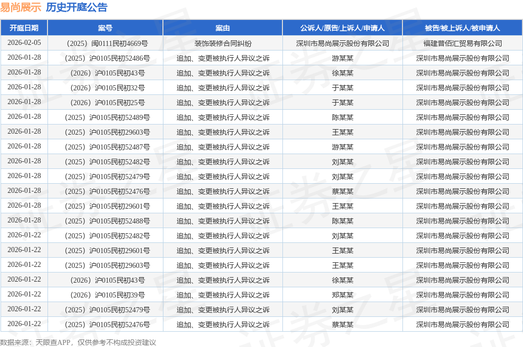This screenshot has height=347, width=523.
Task: Select case 52476号 dated 2026-01-22
Action: click(105, 325)
